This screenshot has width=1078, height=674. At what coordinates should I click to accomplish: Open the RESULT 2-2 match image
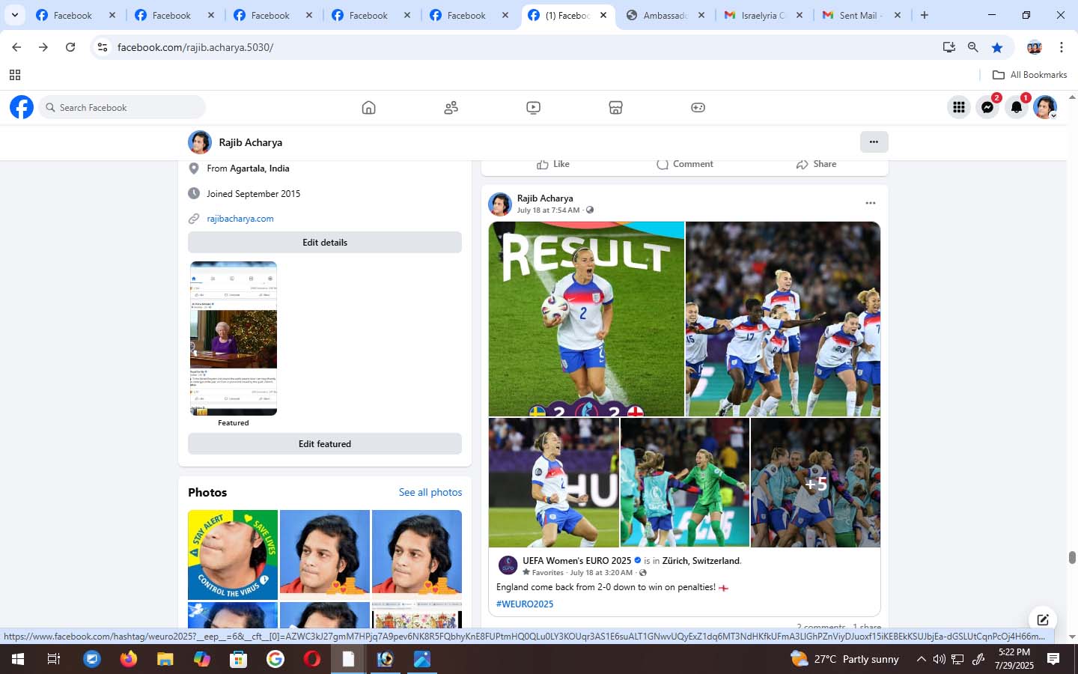point(586,319)
